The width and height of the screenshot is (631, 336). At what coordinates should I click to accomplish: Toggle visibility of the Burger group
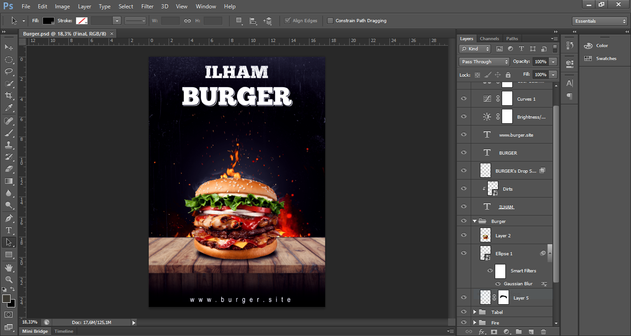(x=464, y=221)
